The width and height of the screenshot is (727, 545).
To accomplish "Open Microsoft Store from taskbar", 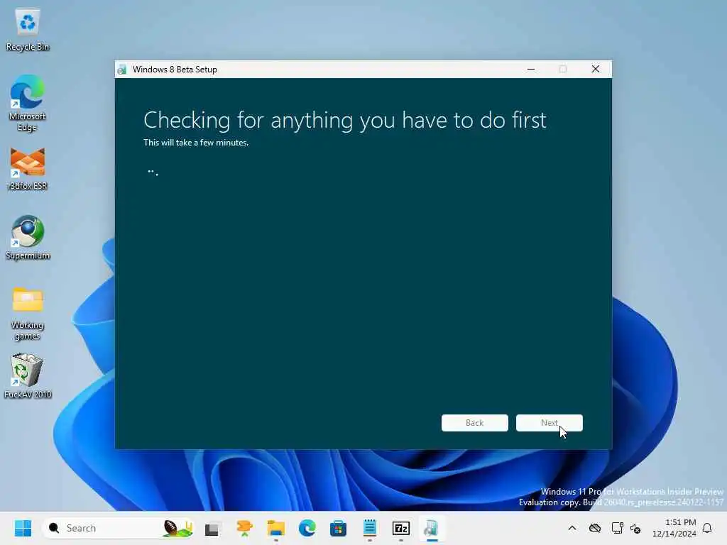I will point(338,528).
